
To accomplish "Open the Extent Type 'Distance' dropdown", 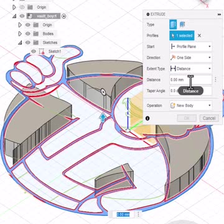I will point(190,68).
